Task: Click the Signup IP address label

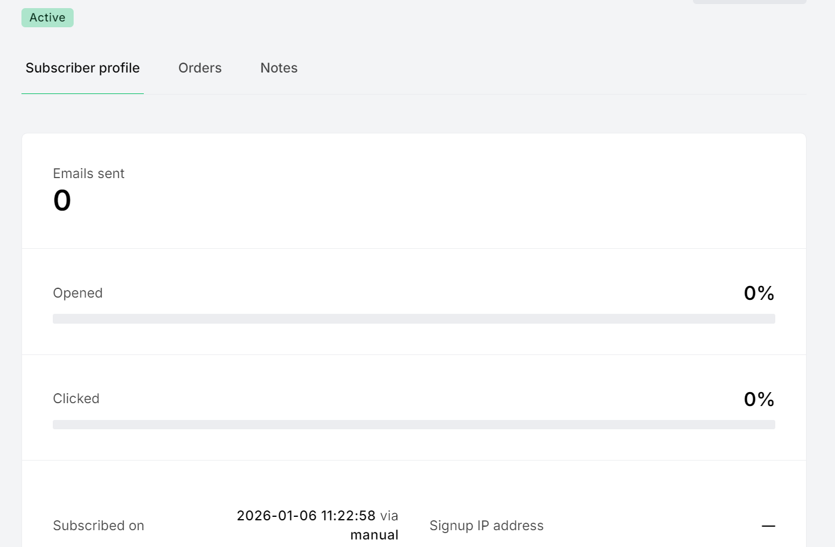Action: 486,526
